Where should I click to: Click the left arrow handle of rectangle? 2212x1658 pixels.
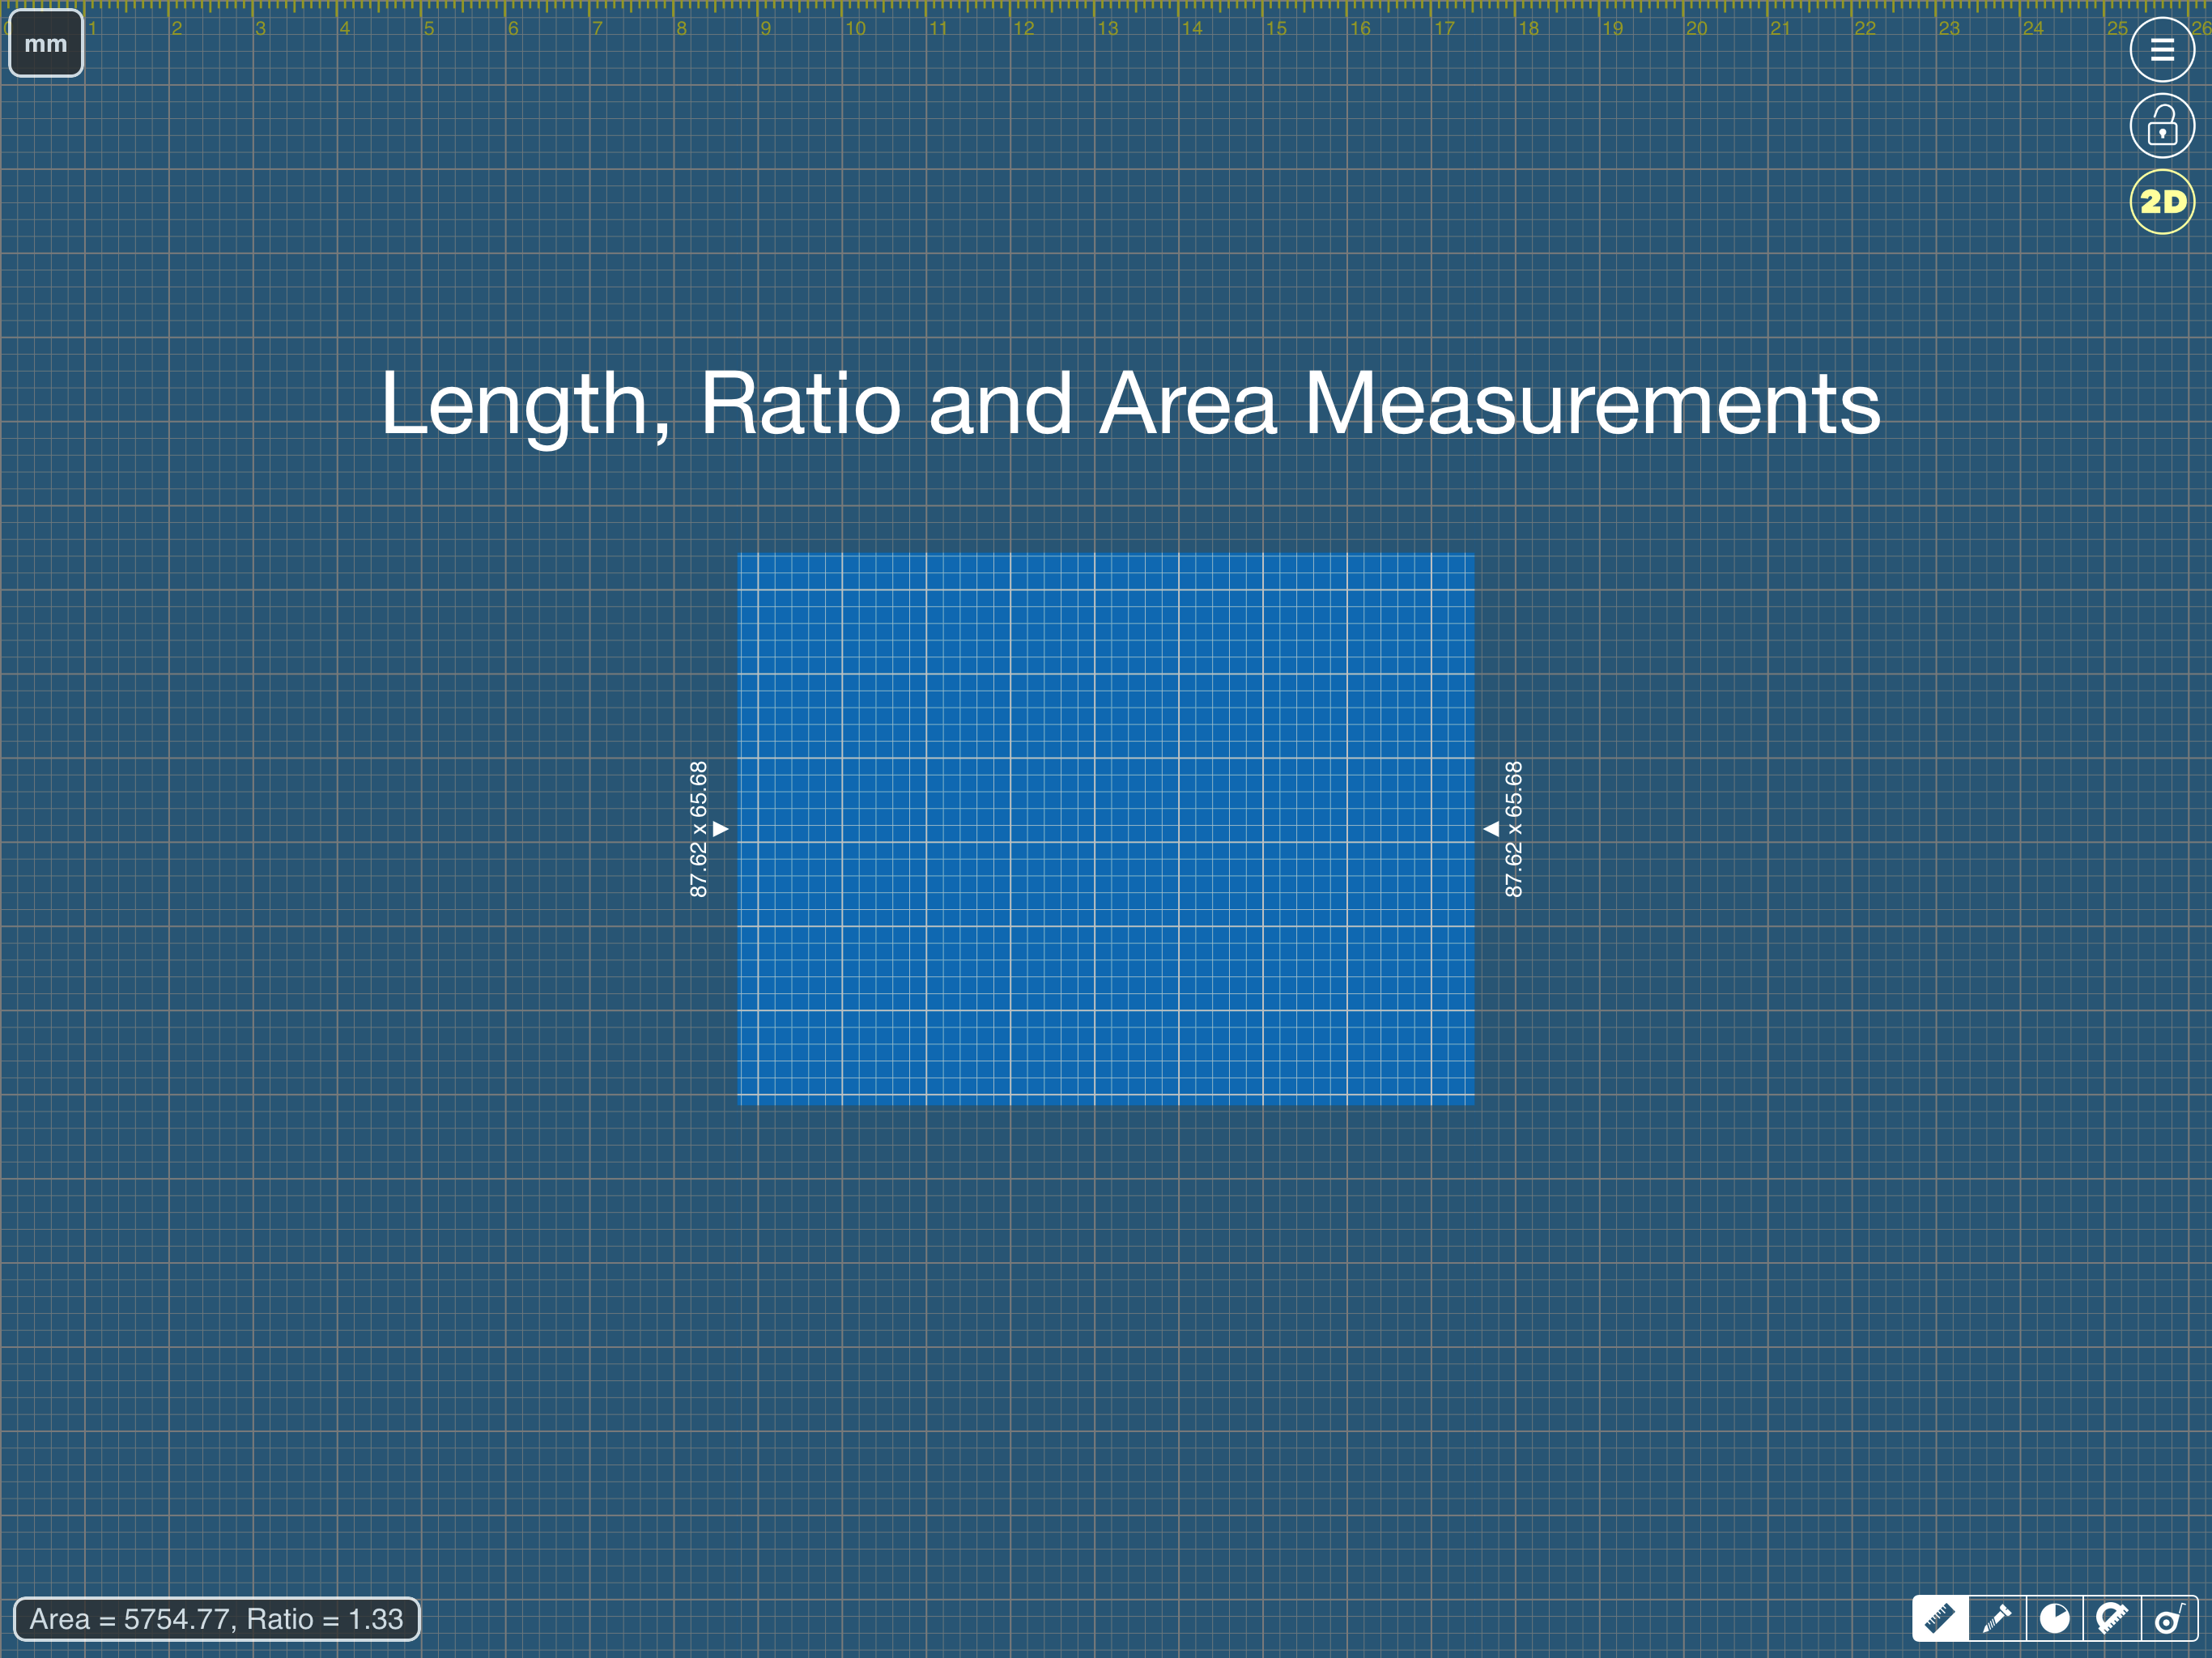pyautogui.click(x=720, y=829)
